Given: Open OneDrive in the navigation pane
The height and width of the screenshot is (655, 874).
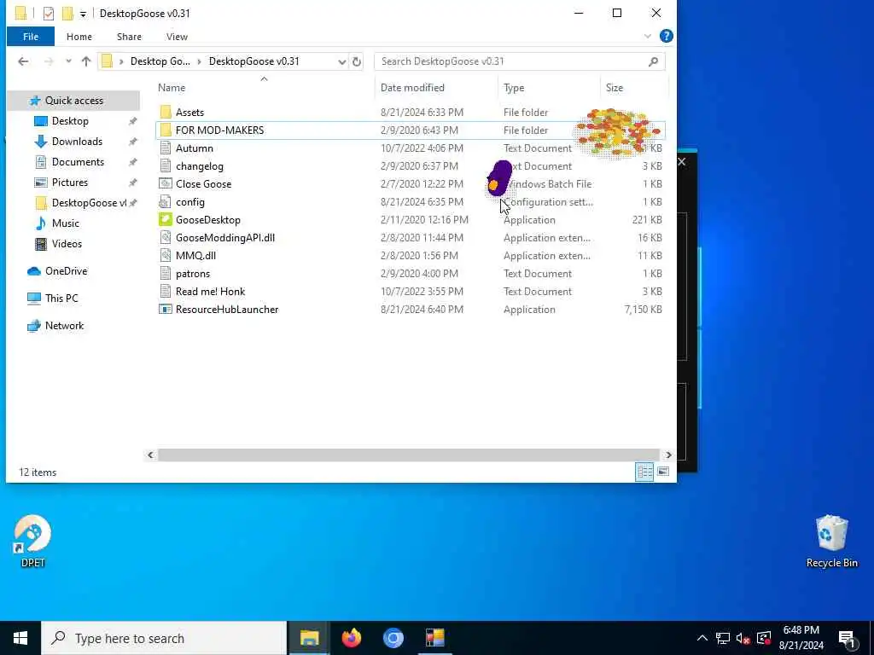Looking at the screenshot, I should point(66,271).
